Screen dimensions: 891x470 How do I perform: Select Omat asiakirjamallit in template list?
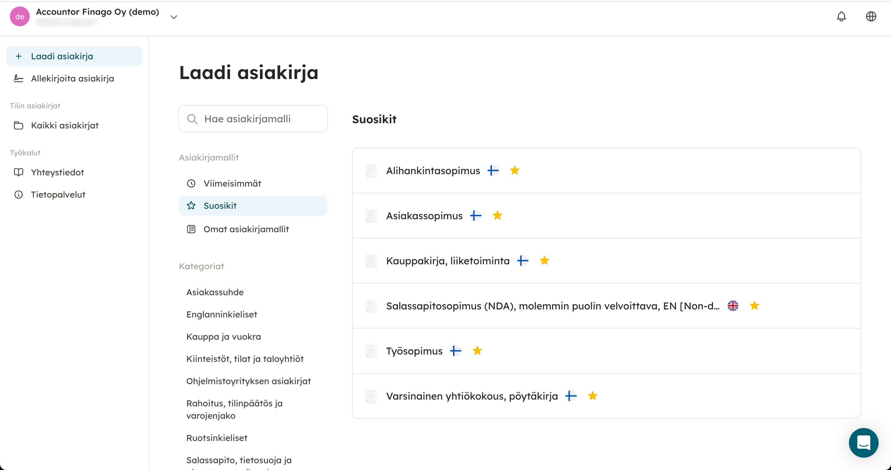(246, 229)
